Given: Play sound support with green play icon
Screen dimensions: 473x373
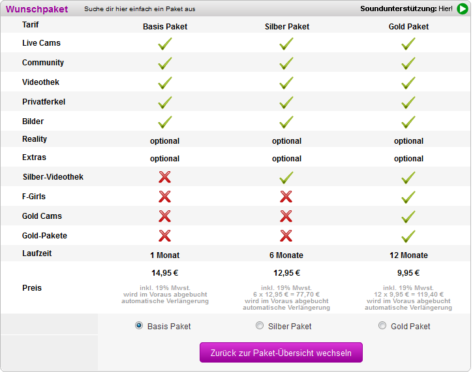Looking at the screenshot, I should (x=462, y=8).
